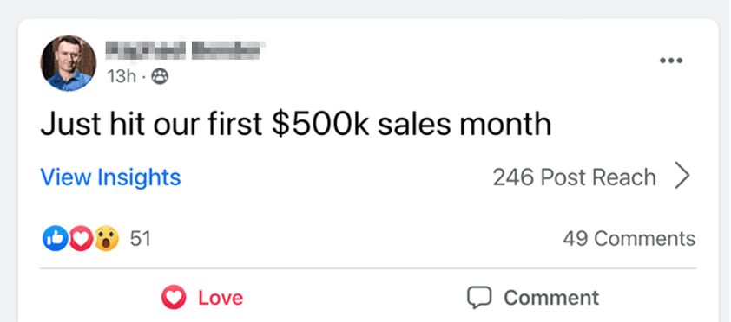731x322 pixels.
Task: Click the Wow face reaction emoji
Action: pyautogui.click(x=107, y=238)
